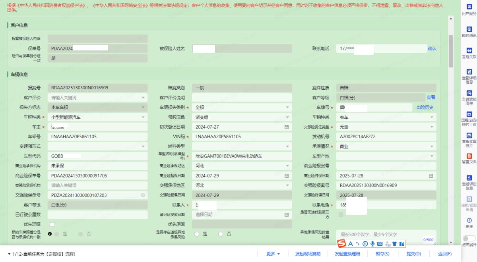477x262 pixels.
Task: Open the 更多 menu in bottom bar
Action: coord(273,254)
